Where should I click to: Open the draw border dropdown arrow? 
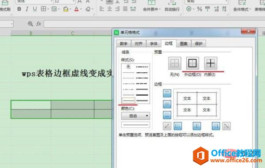coord(59,9)
